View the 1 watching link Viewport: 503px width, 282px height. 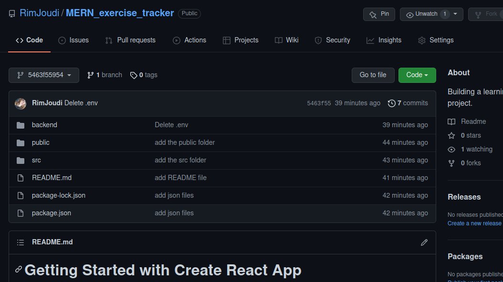pos(470,149)
